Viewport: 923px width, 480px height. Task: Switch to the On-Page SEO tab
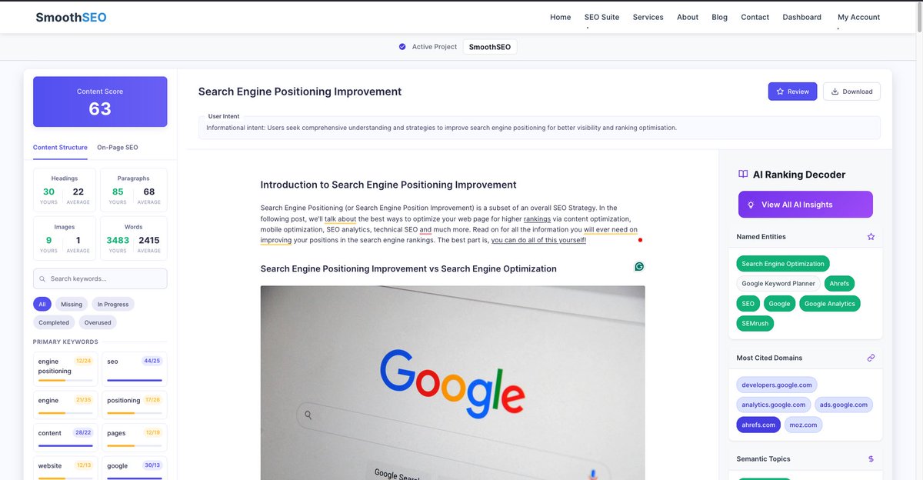click(x=118, y=147)
